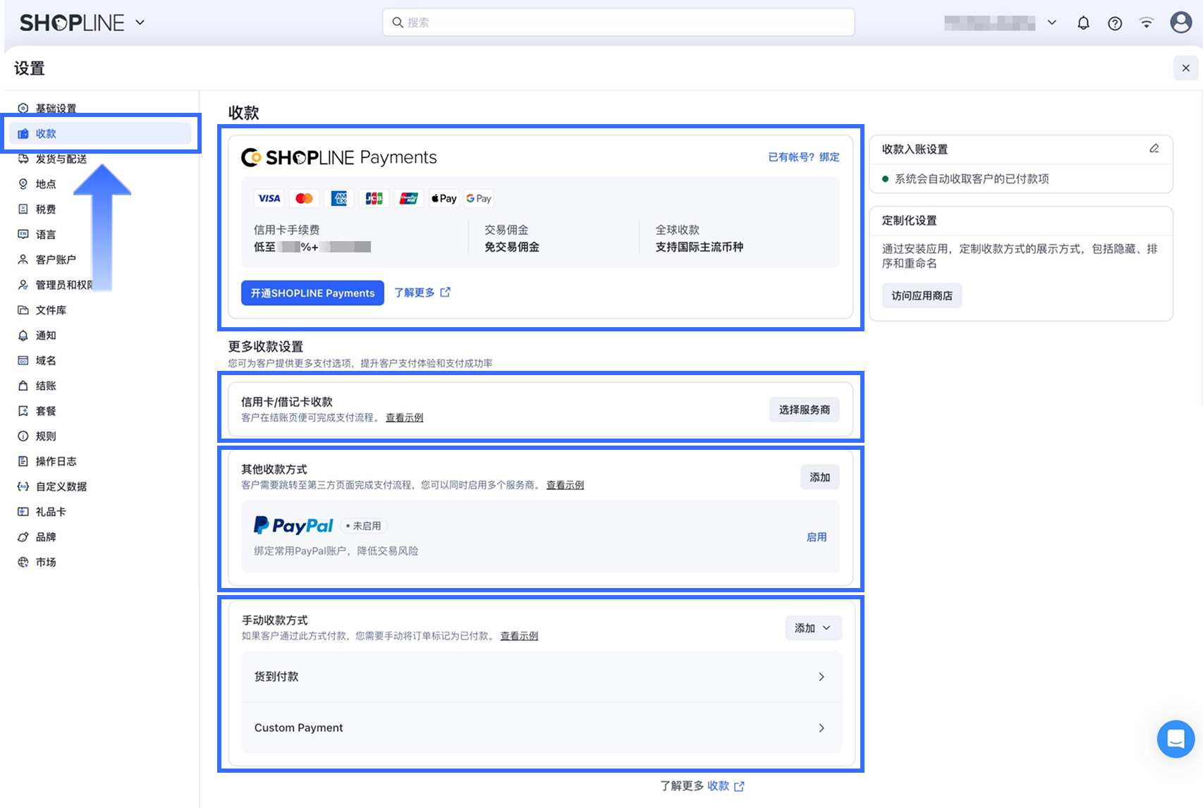Click the 开通SHOPLINE Payments button
This screenshot has height=808, width=1203.
(x=312, y=293)
